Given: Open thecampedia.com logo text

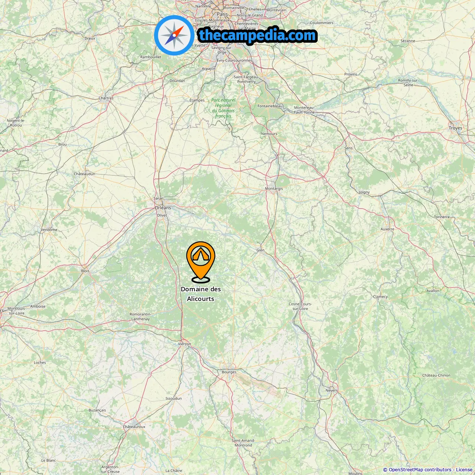Looking at the screenshot, I should (258, 35).
